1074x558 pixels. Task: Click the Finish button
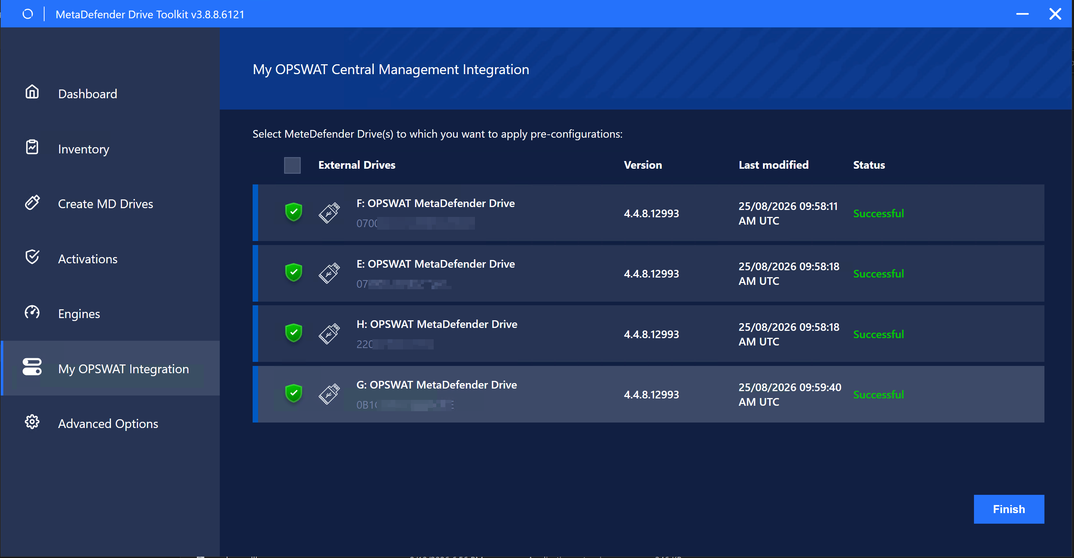pyautogui.click(x=1009, y=509)
